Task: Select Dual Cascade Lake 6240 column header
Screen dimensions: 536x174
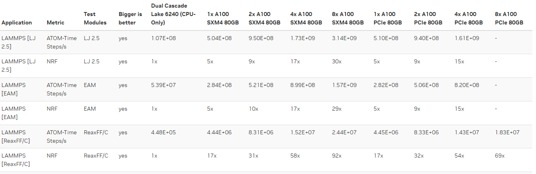Action: (x=173, y=14)
